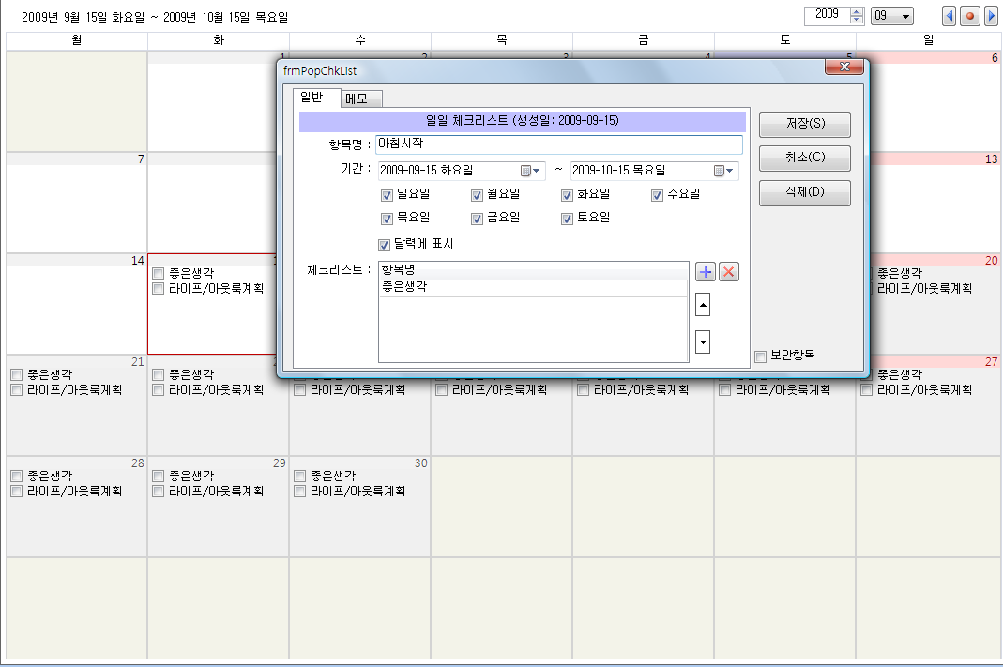The width and height of the screenshot is (1003, 667).
Task: Toggle 달력에 표시 checkbox
Action: tap(384, 244)
